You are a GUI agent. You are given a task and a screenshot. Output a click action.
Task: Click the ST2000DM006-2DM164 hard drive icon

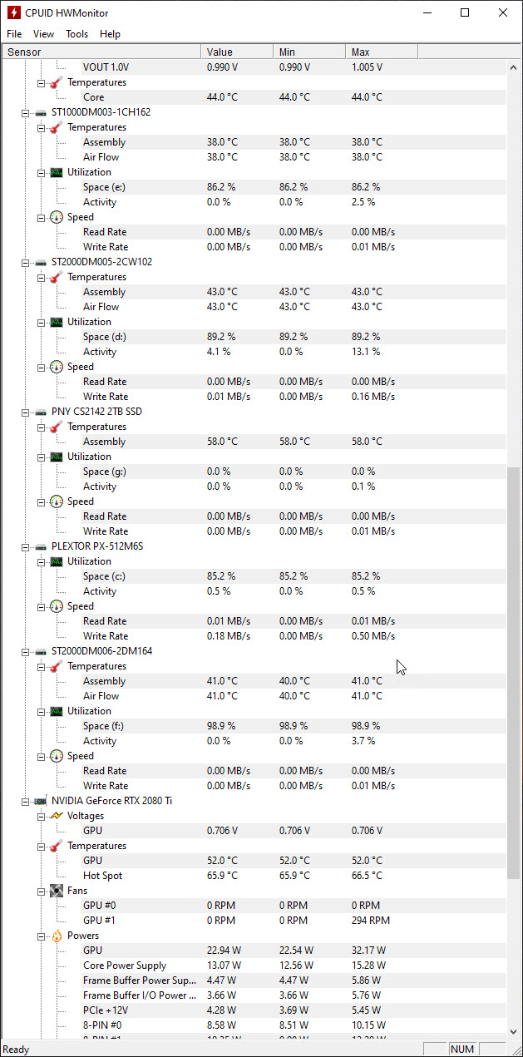coord(40,651)
